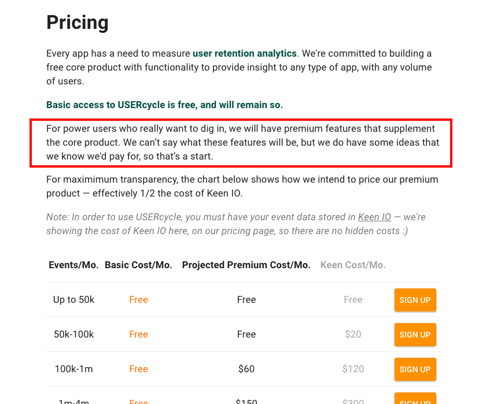
Task: Click the $20 Keen cost value
Action: [x=353, y=334]
